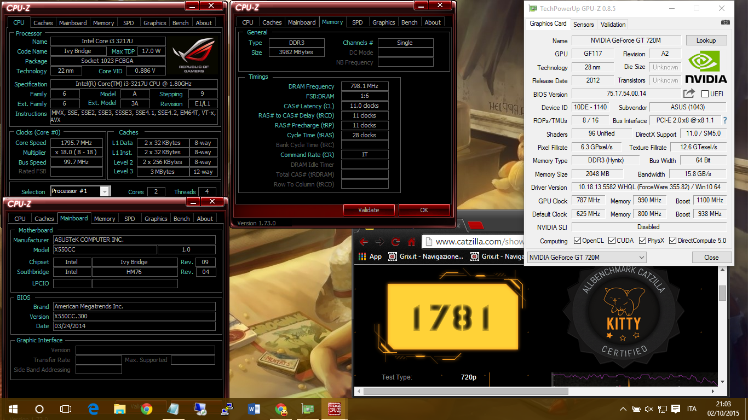
Task: Switch to Validation tab in GPU-Z
Action: [x=613, y=24]
